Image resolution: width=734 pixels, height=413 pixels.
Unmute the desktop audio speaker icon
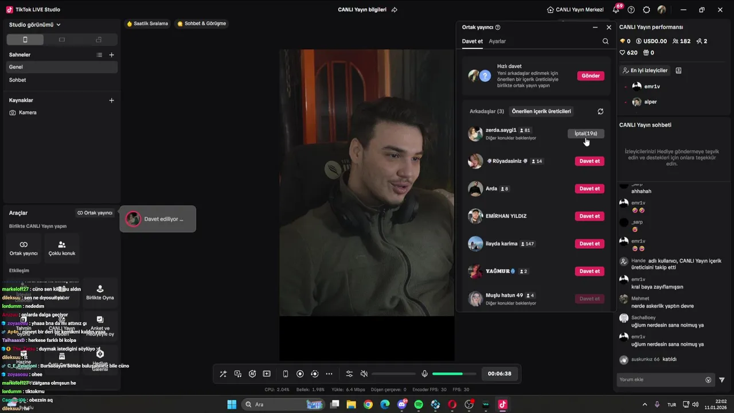(364, 374)
